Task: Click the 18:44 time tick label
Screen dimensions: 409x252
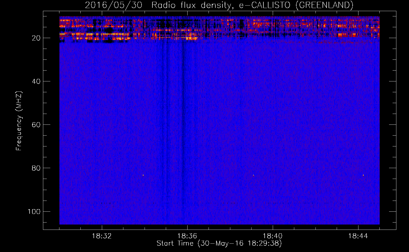Action: [x=358, y=236]
